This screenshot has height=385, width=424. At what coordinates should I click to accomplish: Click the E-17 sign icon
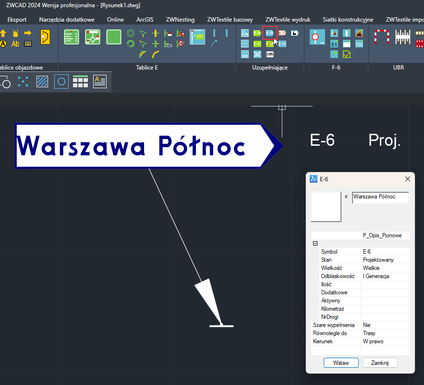tap(257, 44)
